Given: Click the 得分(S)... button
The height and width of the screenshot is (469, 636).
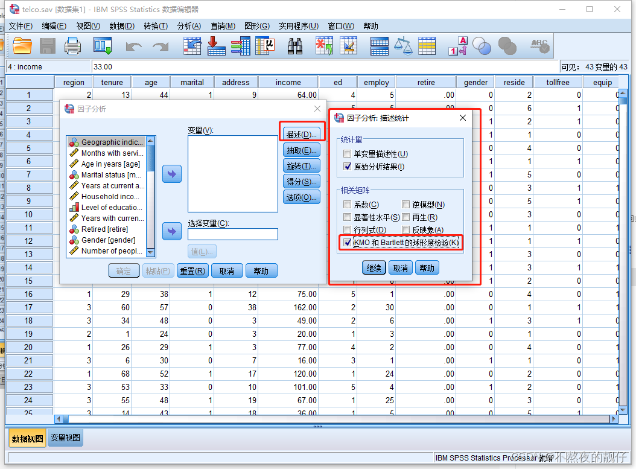Looking at the screenshot, I should pos(302,181).
